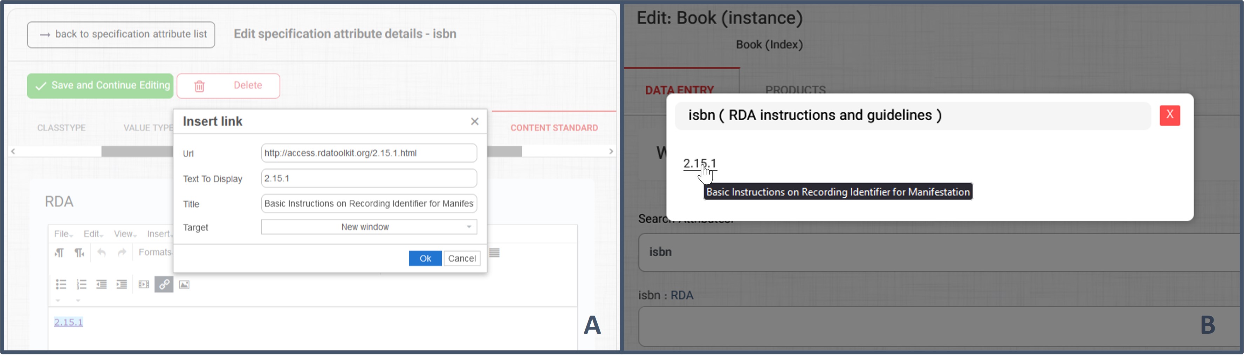Select the numbered list icon
The image size is (1244, 359).
(81, 285)
